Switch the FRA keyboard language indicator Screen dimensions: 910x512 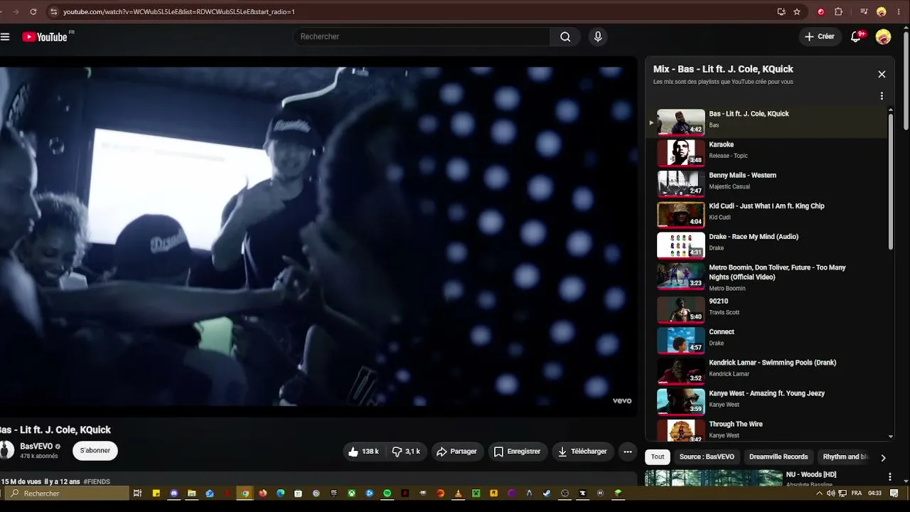[857, 494]
